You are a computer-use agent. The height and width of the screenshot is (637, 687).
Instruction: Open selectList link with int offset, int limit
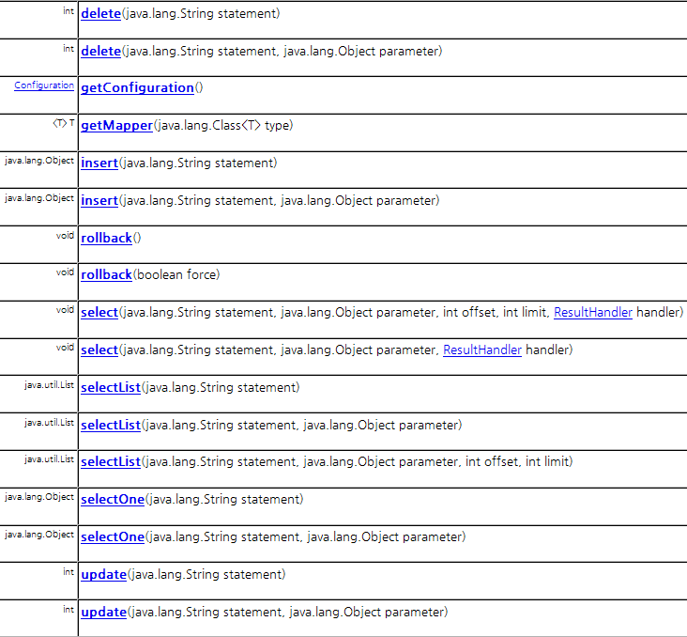click(x=111, y=462)
